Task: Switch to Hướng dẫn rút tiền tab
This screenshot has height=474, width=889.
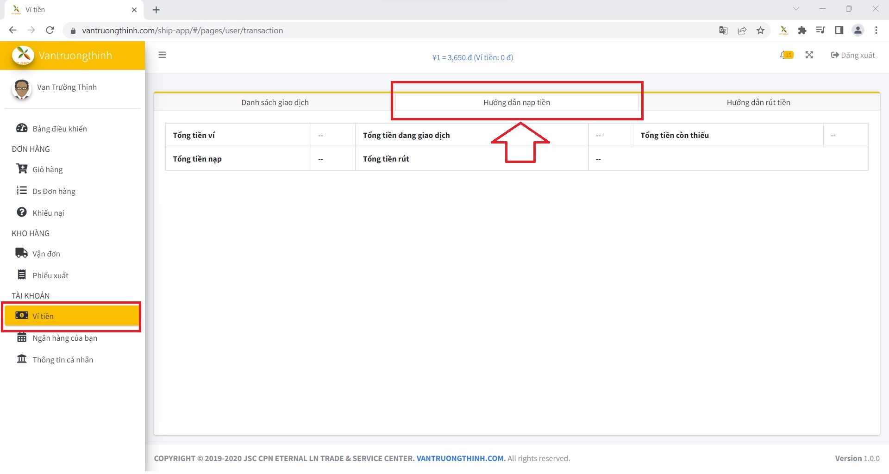Action: [x=758, y=102]
